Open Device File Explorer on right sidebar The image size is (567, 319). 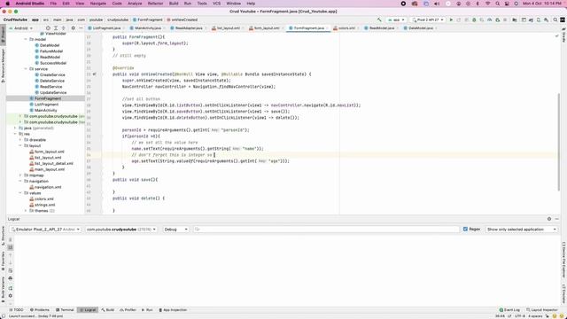pos(563,261)
